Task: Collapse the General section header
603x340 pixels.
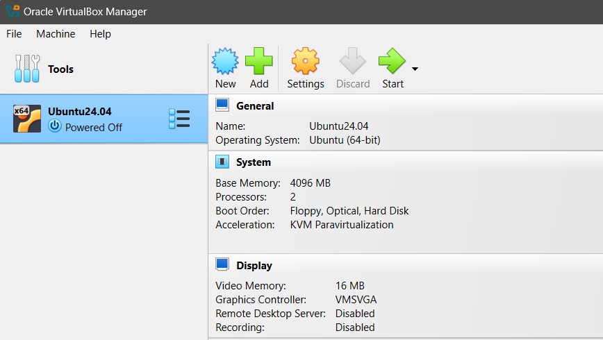Action: point(255,106)
